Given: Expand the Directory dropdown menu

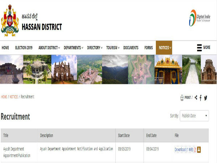Looking at the screenshot, I should coord(95,48).
